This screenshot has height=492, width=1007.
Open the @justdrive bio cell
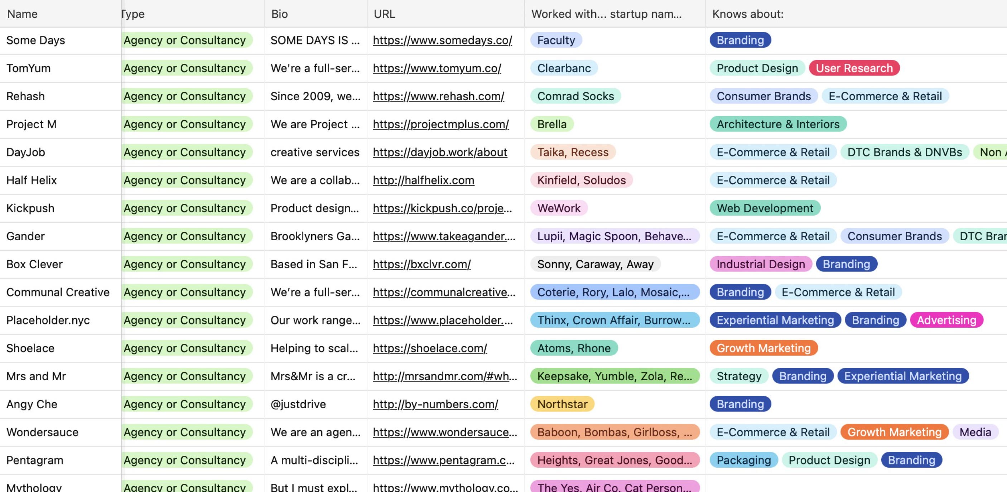coord(316,405)
